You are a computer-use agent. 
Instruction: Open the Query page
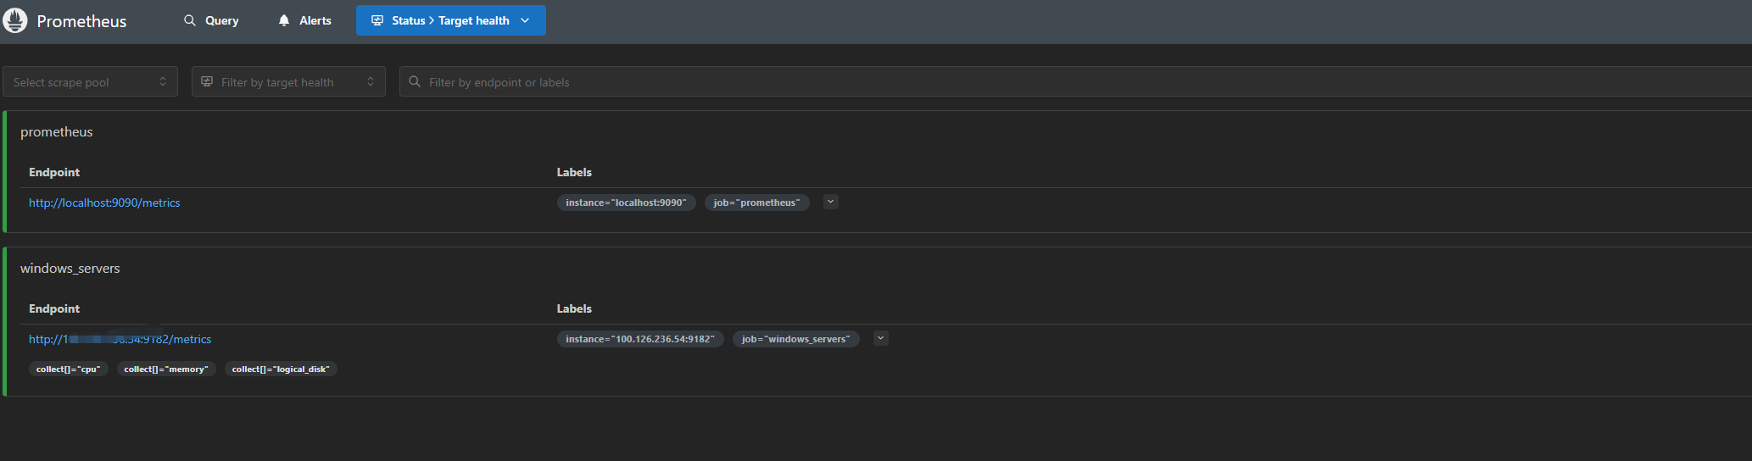click(211, 20)
